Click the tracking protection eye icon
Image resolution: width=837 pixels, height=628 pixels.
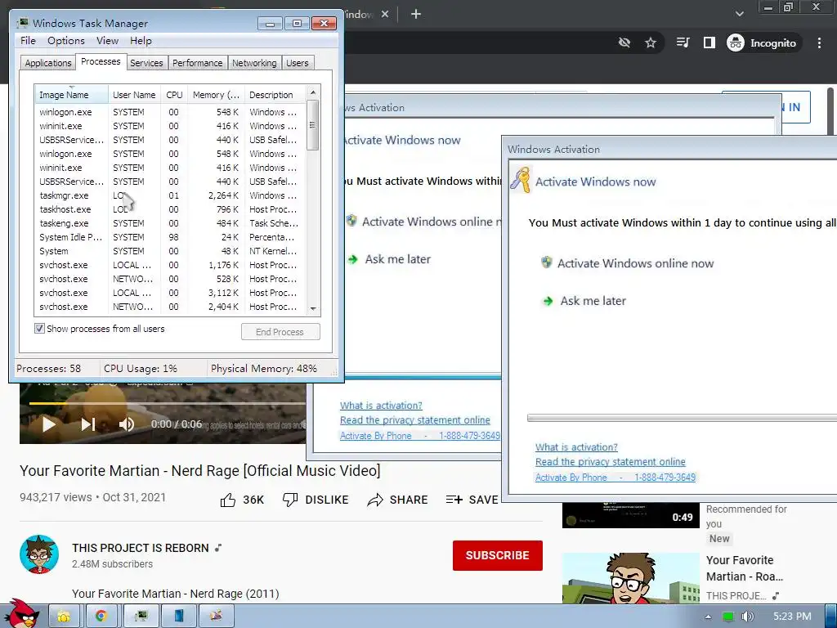pyautogui.click(x=624, y=43)
